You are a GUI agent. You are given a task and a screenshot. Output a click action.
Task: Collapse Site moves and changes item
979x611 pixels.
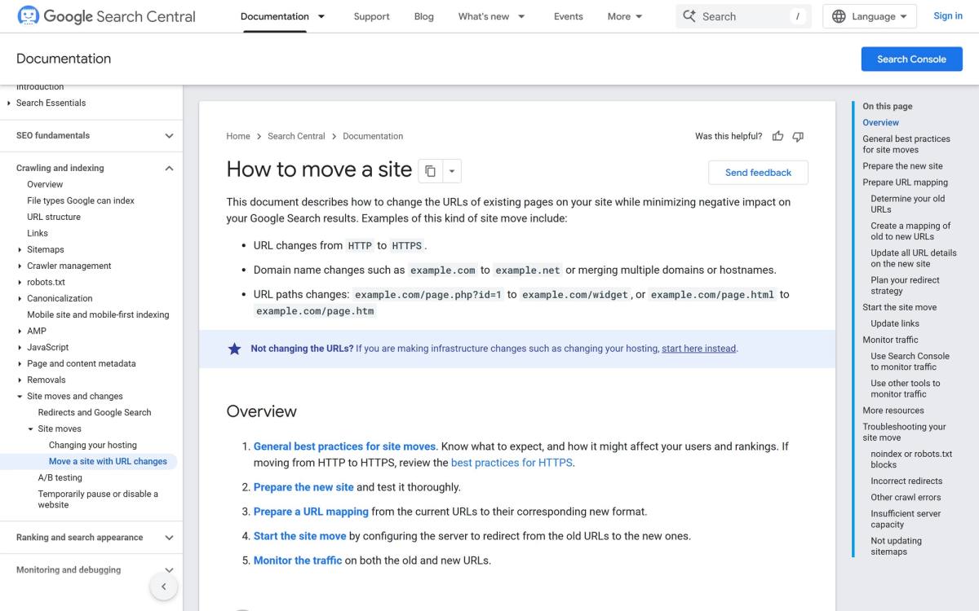[20, 396]
